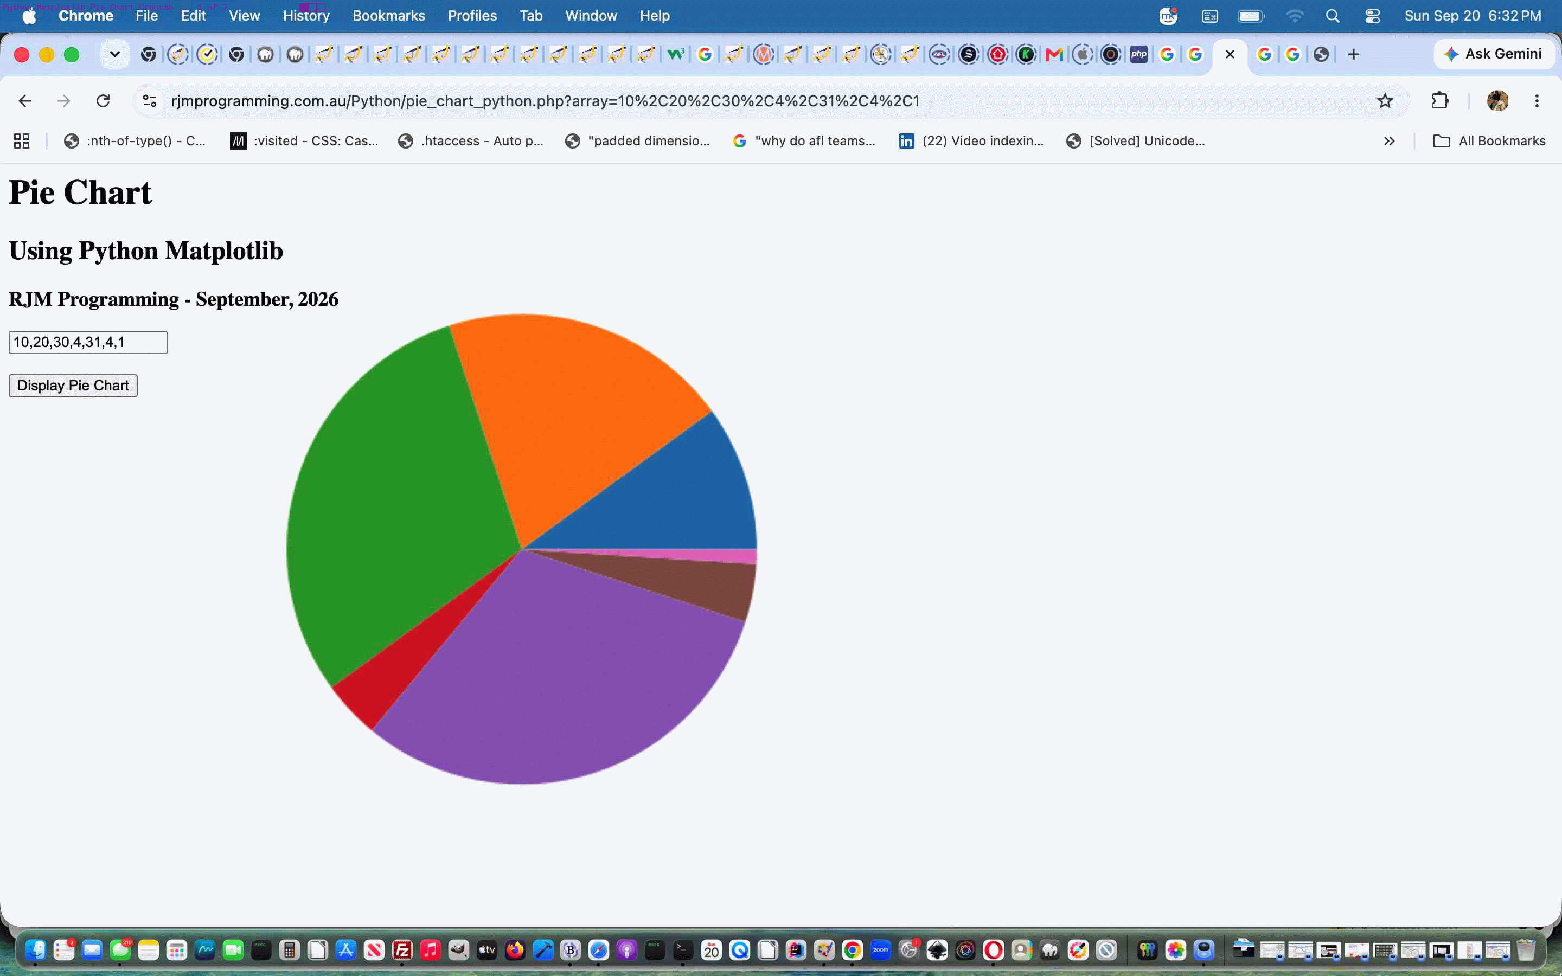The height and width of the screenshot is (976, 1562).
Task: Go back to the previous page
Action: [25, 101]
